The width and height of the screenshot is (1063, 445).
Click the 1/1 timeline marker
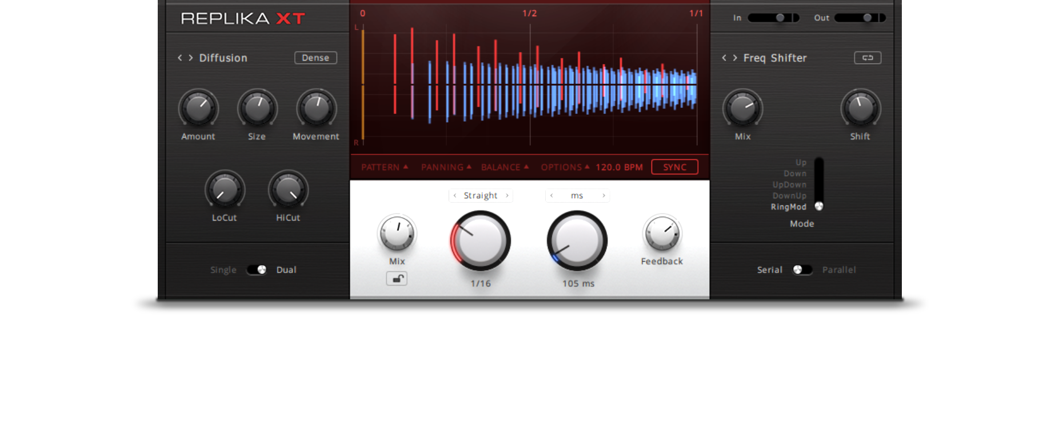[x=696, y=13]
